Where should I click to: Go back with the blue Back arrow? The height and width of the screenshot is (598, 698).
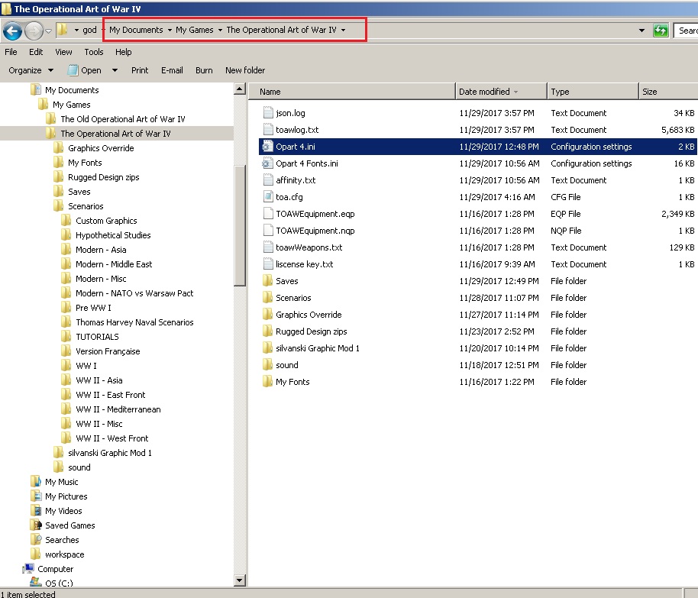tap(12, 31)
